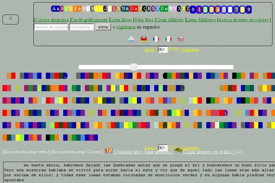The width and height of the screenshot is (275, 183).
Task: Click the [x2] link
Action: pyautogui.click(x=239, y=152)
